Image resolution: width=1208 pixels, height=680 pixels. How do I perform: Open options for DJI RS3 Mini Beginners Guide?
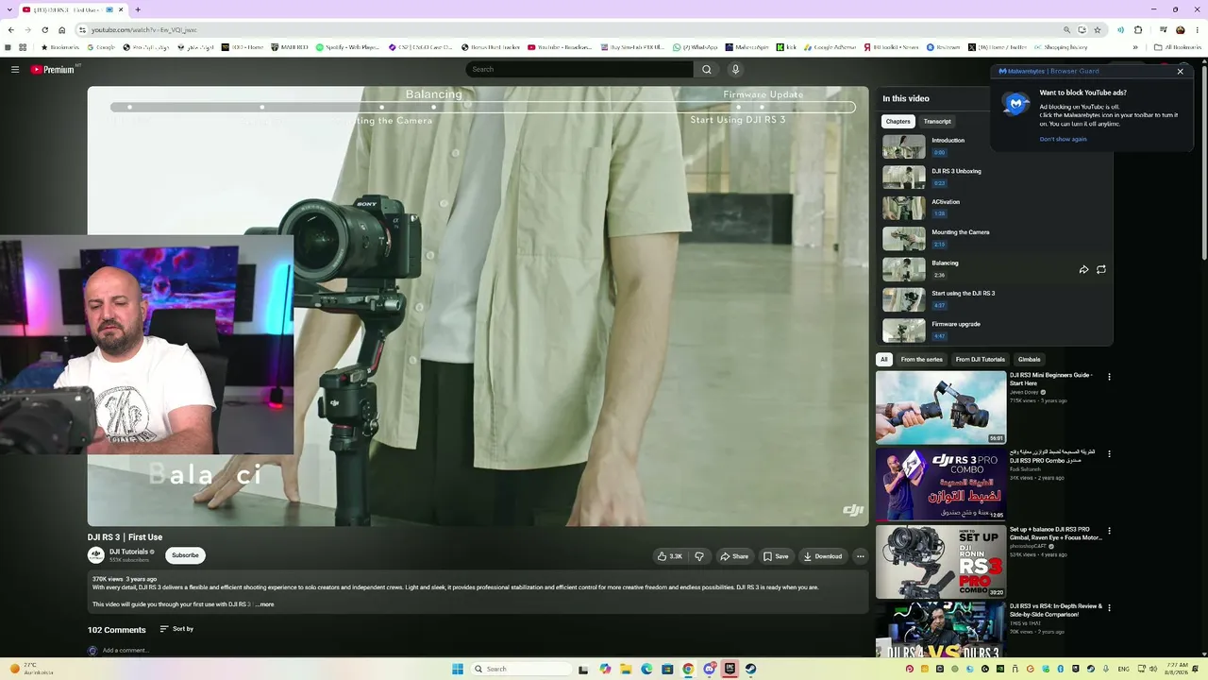[x=1109, y=377]
